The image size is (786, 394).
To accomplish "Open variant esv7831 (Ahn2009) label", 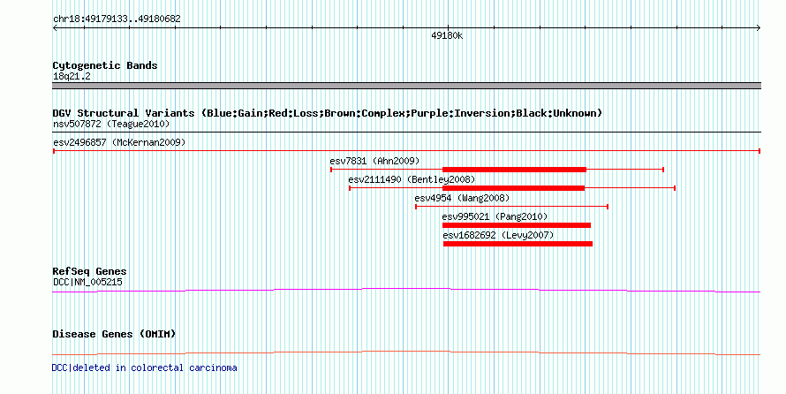I will 374,161.
